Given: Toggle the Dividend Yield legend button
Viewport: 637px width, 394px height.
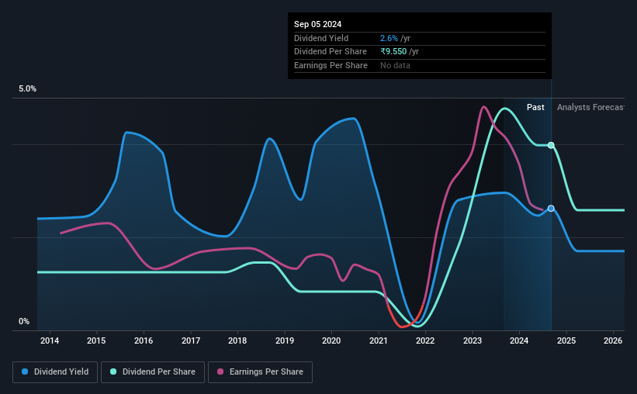Looking at the screenshot, I should pos(55,372).
